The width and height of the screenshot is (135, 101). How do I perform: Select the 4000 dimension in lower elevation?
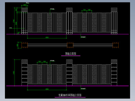coord(47,89)
